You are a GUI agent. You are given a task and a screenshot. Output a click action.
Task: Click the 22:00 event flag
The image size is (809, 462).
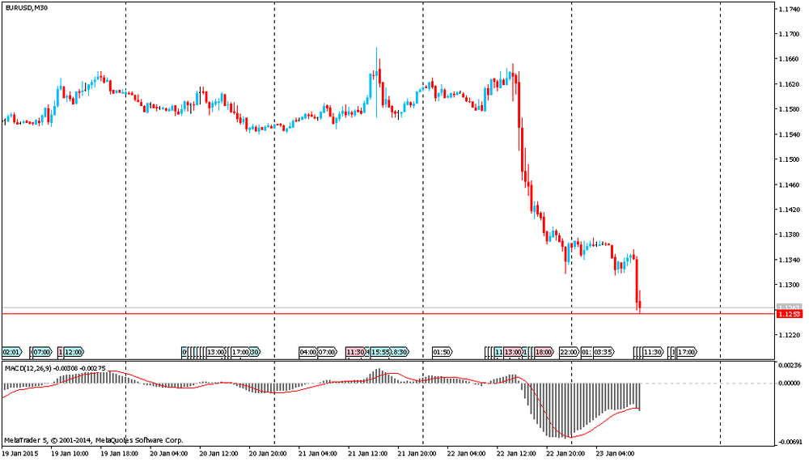pyautogui.click(x=569, y=352)
